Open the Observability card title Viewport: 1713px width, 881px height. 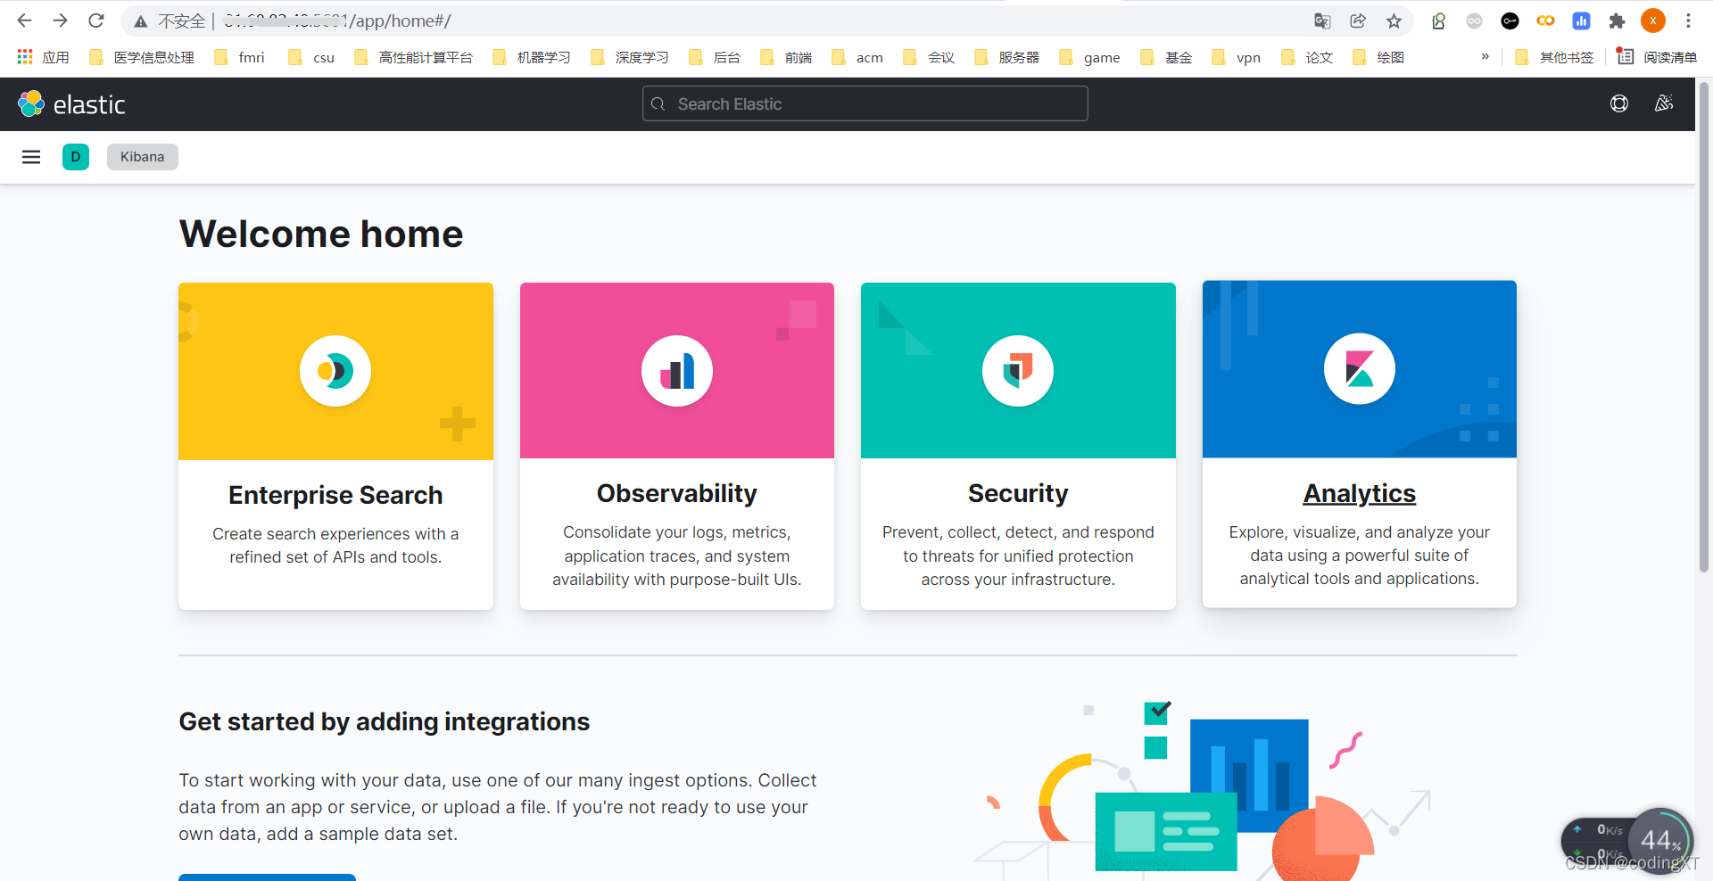(677, 493)
